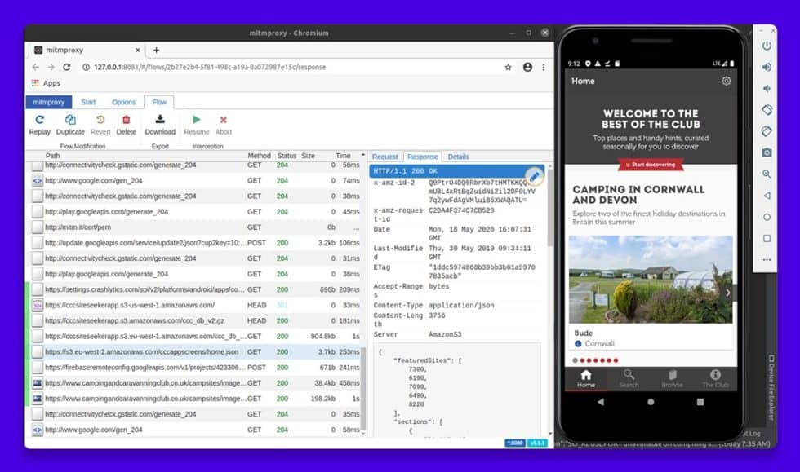Tap the Android recents square button
The image size is (800, 472).
(700, 402)
